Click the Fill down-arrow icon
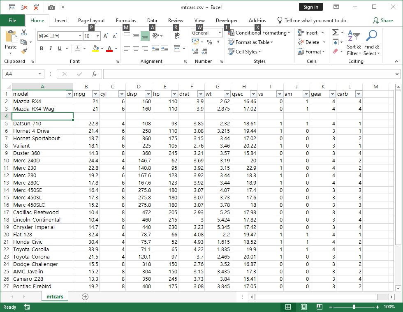403x312 pixels. 336,42
